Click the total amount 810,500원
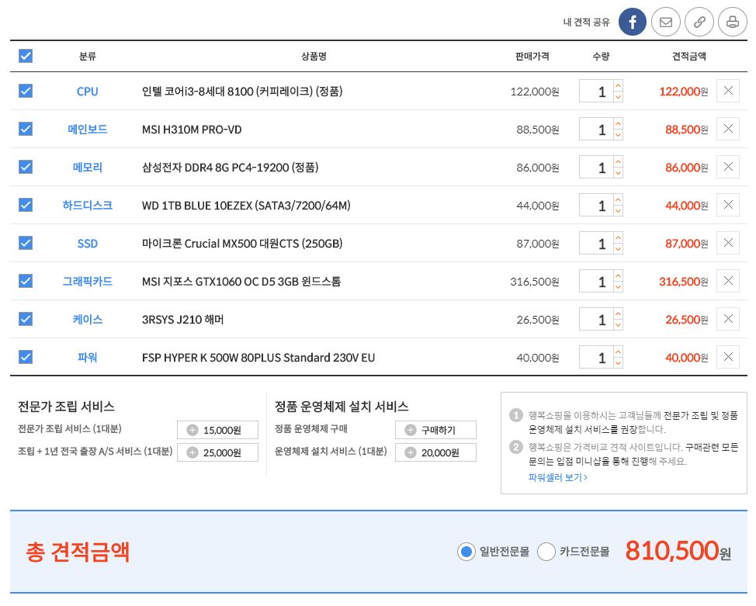Screen dimensions: 756x606 (x=678, y=551)
